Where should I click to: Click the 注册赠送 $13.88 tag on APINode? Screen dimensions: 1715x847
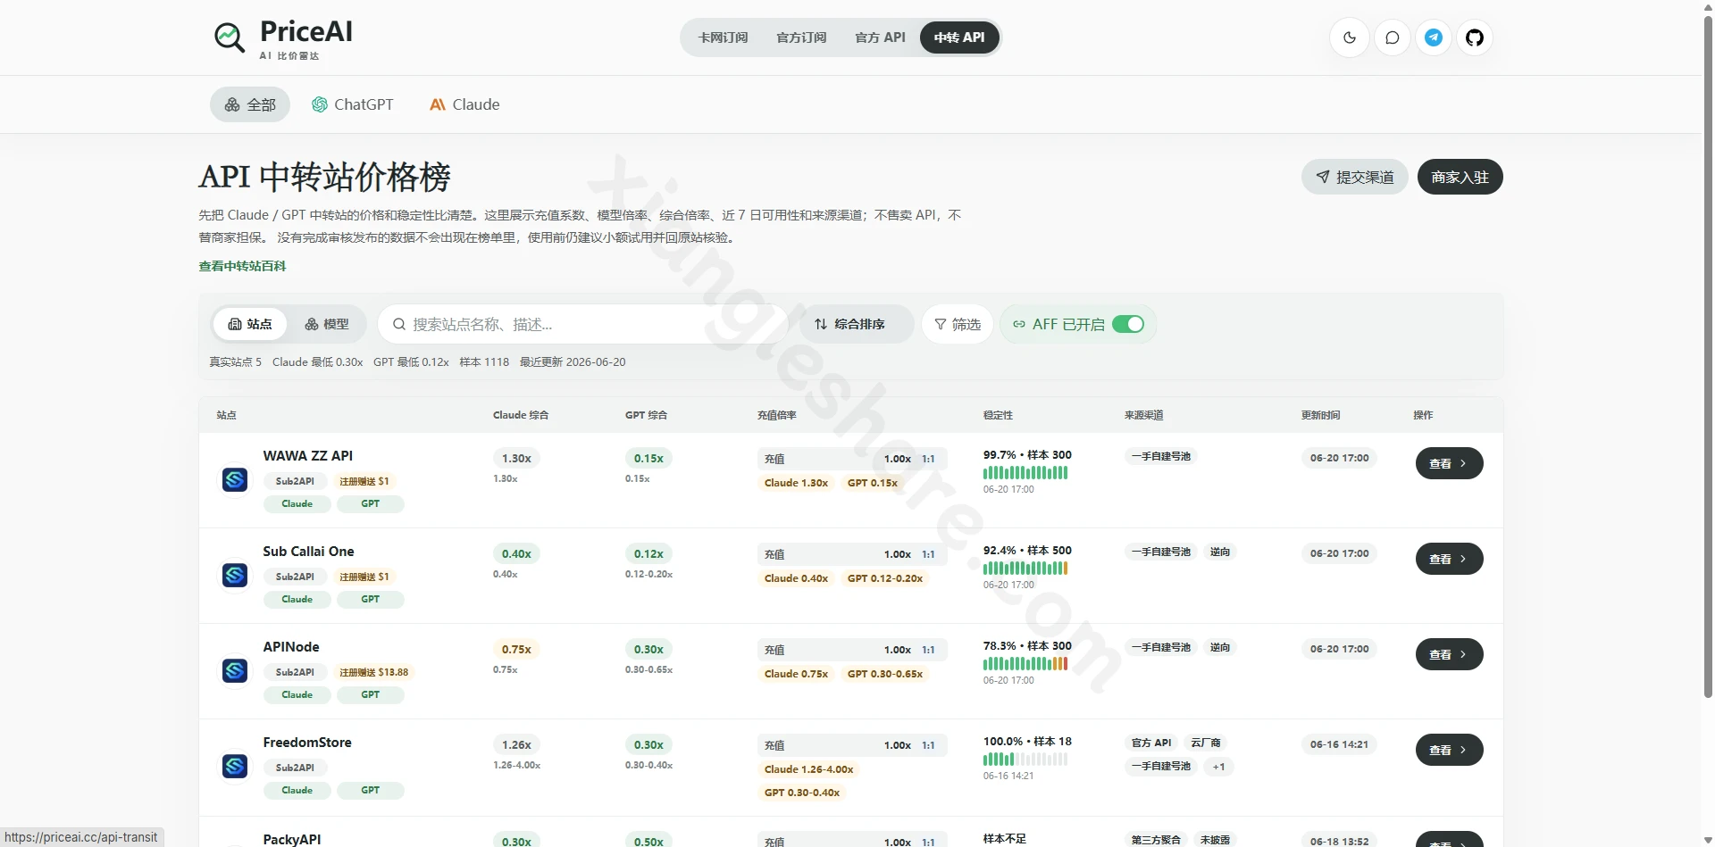[373, 672]
